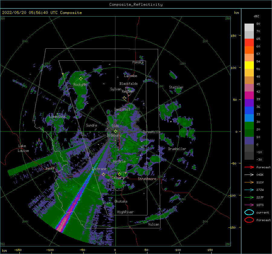Click the -150 tick on bottom axis

click(18, 250)
